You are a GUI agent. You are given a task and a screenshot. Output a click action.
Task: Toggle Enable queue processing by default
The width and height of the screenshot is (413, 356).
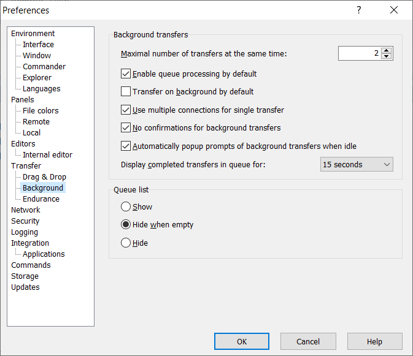click(126, 74)
